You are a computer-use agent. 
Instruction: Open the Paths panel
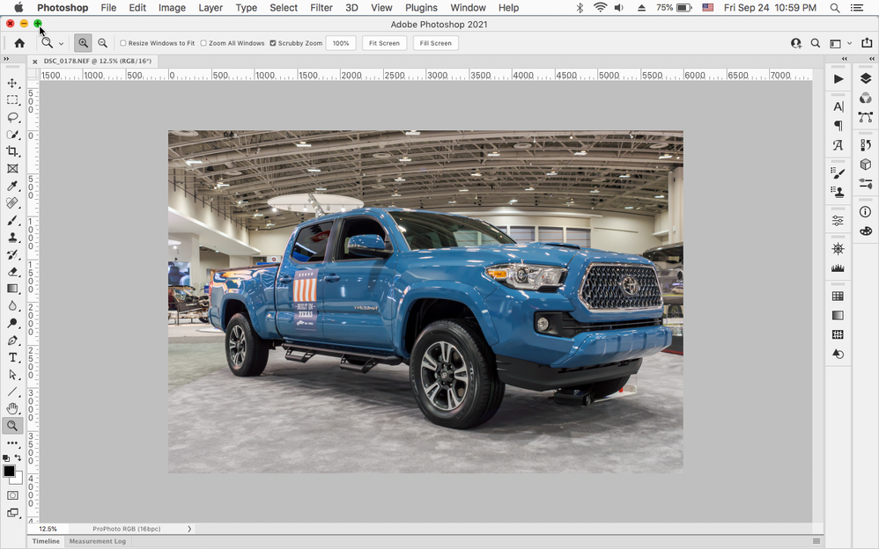[866, 117]
